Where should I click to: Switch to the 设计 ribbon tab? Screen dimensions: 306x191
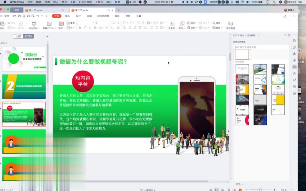pos(78,16)
